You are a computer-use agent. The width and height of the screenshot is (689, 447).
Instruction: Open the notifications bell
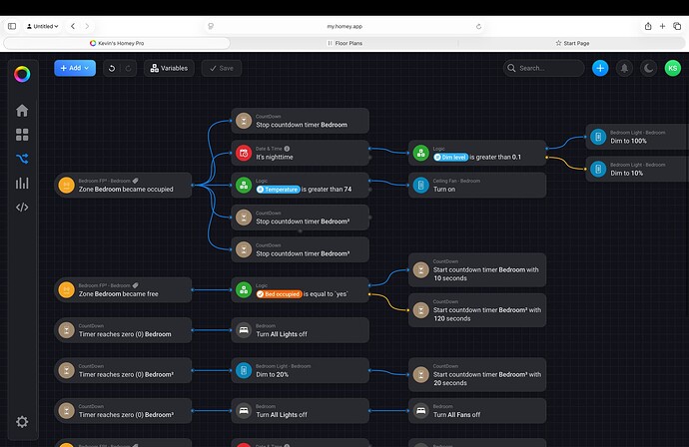tap(625, 68)
